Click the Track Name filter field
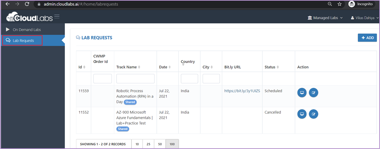The image size is (380, 149). coord(135,79)
